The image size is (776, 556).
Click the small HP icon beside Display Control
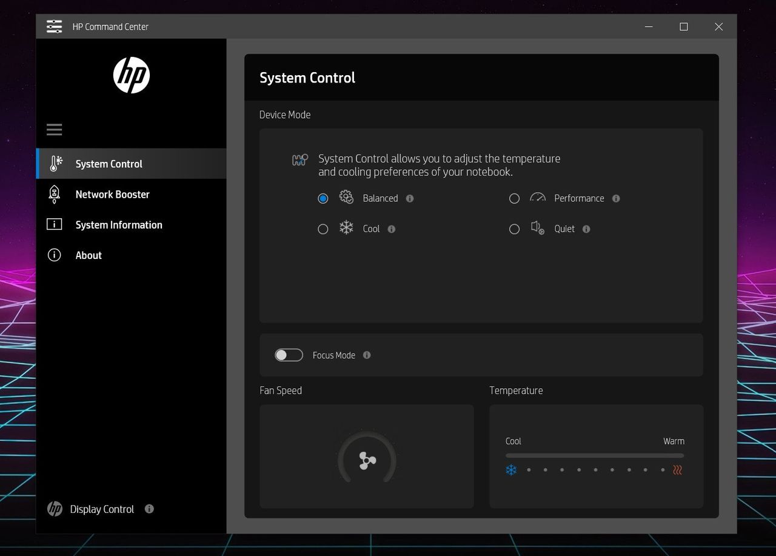click(55, 509)
